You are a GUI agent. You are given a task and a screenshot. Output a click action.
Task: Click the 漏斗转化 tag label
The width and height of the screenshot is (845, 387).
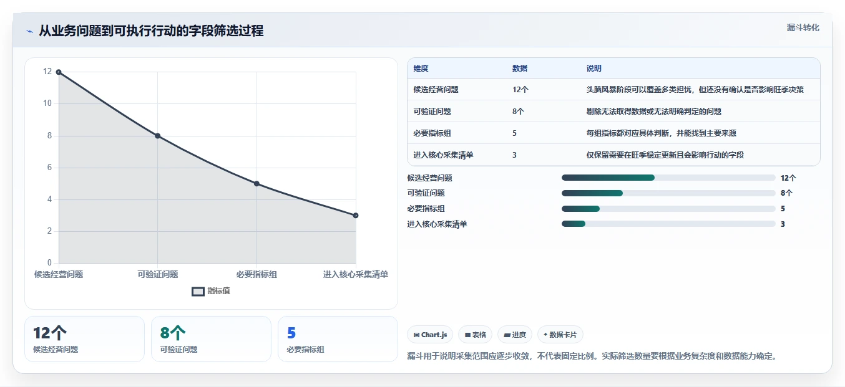[803, 27]
